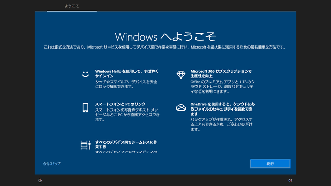The height and width of the screenshot is (186, 331).
Task: Click the volume speaker icon
Action: click(x=290, y=180)
